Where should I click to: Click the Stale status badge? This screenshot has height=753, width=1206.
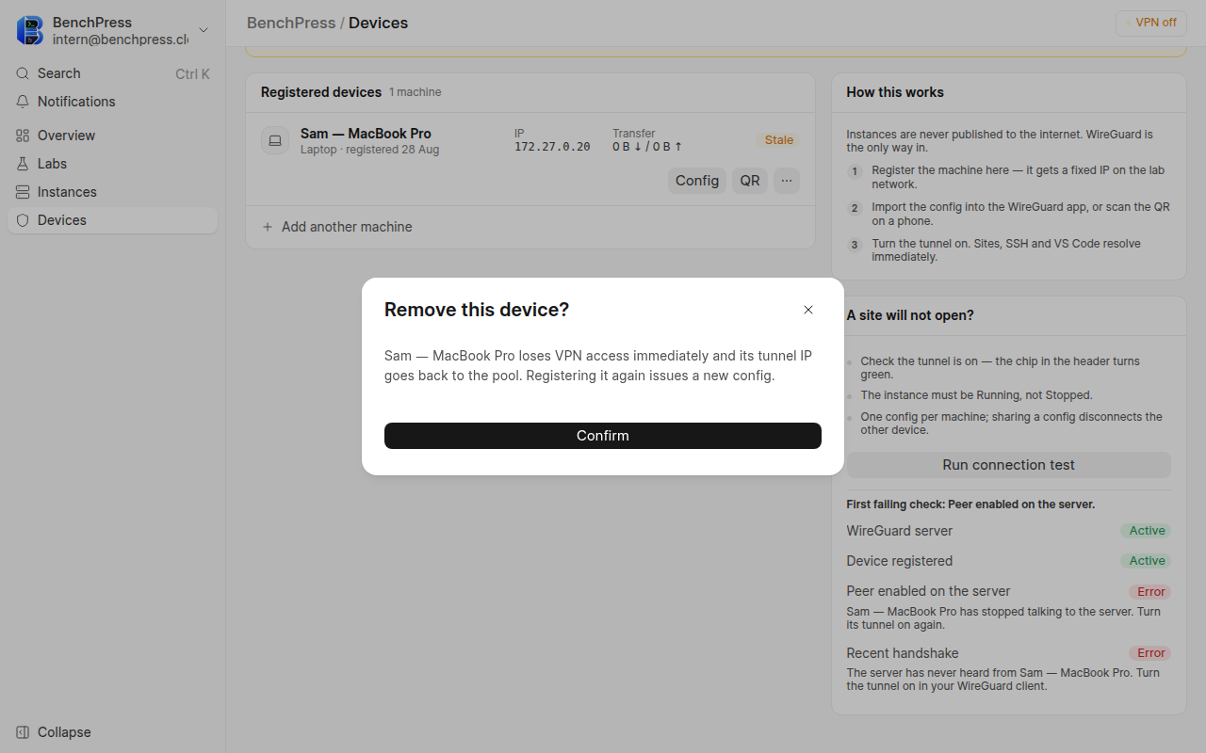pyautogui.click(x=779, y=140)
